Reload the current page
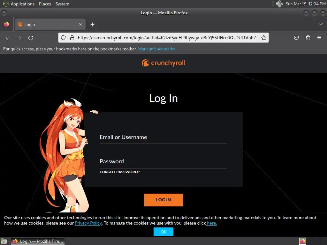 [31, 38]
